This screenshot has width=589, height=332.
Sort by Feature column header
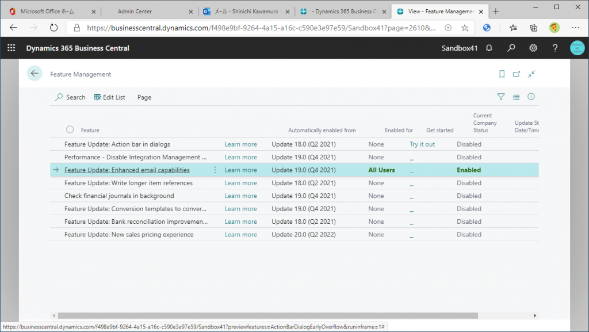click(x=90, y=130)
